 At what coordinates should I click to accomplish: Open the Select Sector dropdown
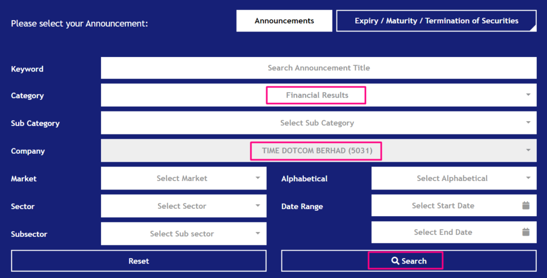[184, 206]
